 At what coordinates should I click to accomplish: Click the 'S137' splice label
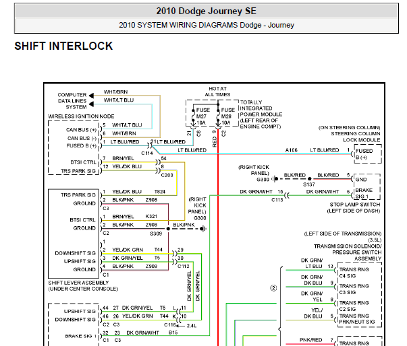point(309,184)
